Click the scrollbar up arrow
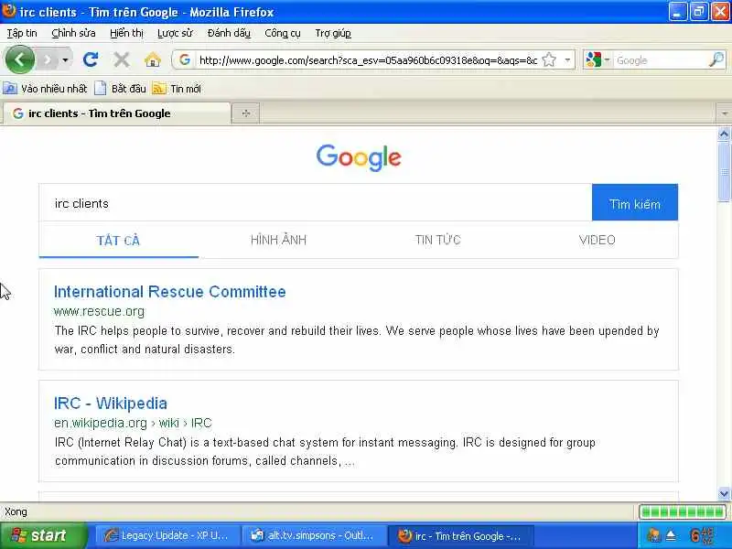 [724, 135]
